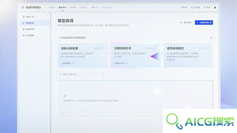The height and width of the screenshot is (133, 237).
Task: Select the 模型中心 top navigation tab
Action: click(63, 7)
